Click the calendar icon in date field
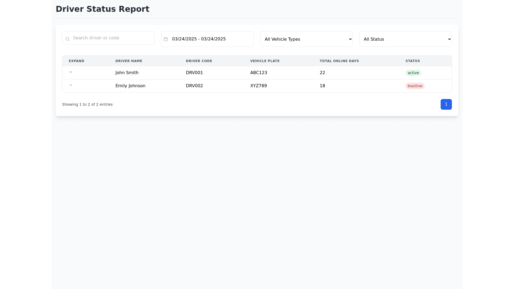Viewport: 514px width, 289px height. 166,39
